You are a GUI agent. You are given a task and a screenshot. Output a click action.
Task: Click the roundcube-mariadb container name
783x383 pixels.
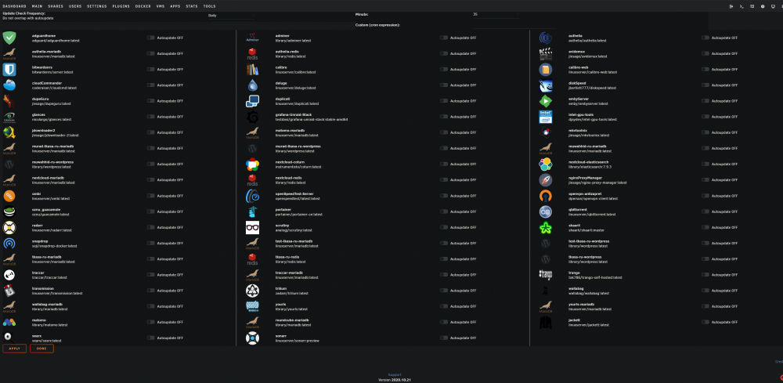[x=292, y=320]
